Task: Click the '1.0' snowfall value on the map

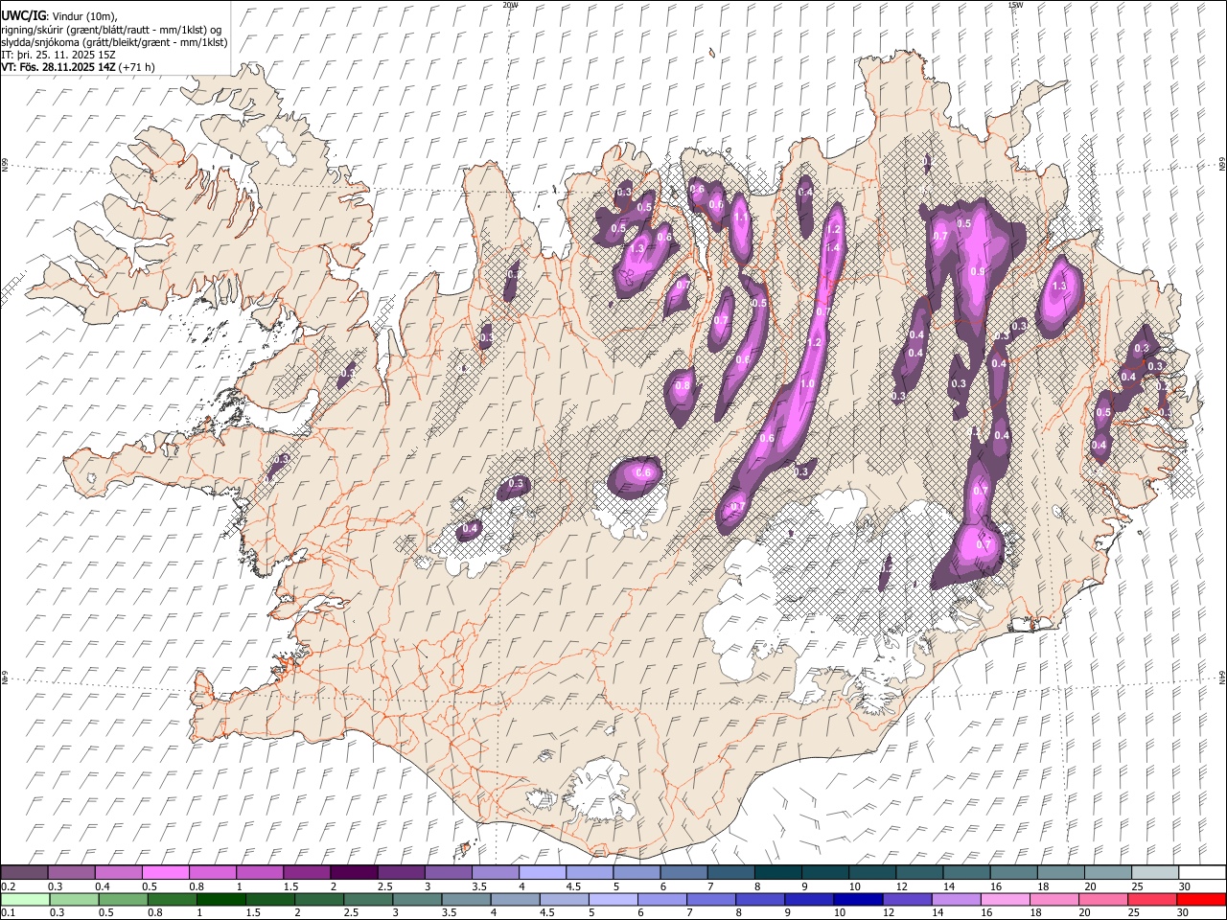Action: [807, 383]
